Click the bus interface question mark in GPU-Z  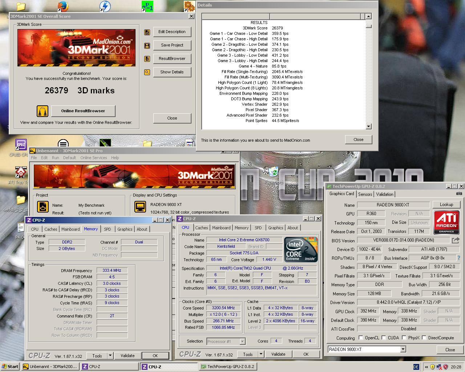(x=459, y=258)
